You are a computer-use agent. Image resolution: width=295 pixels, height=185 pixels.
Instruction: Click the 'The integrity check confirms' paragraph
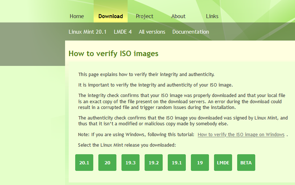182,101
